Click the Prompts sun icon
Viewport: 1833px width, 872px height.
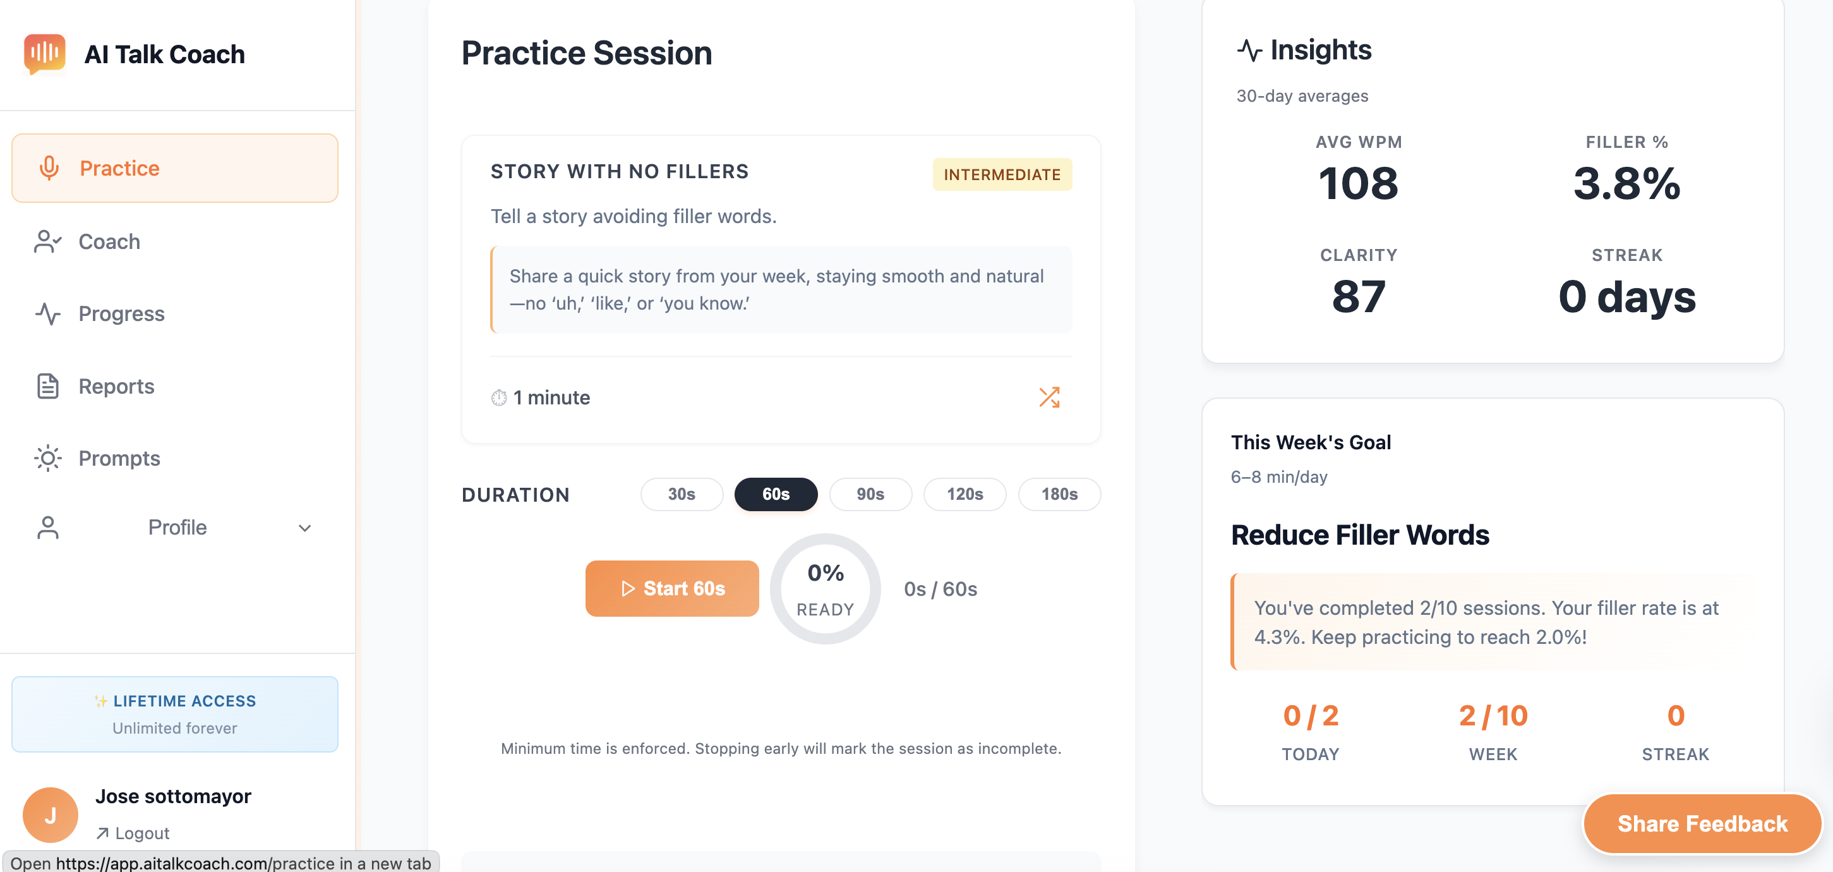[x=47, y=457]
